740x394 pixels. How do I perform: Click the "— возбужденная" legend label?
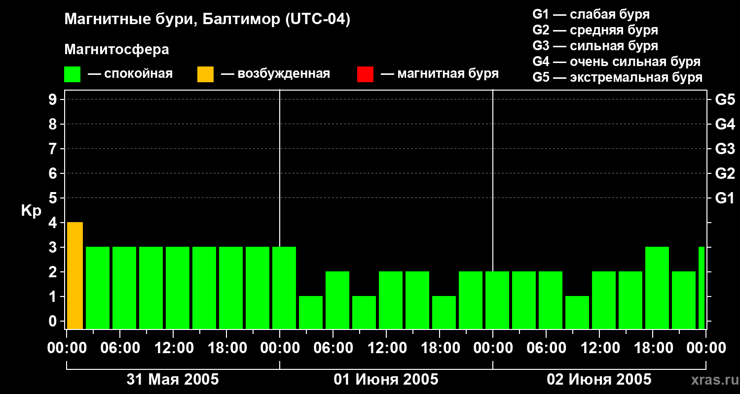[x=275, y=74]
